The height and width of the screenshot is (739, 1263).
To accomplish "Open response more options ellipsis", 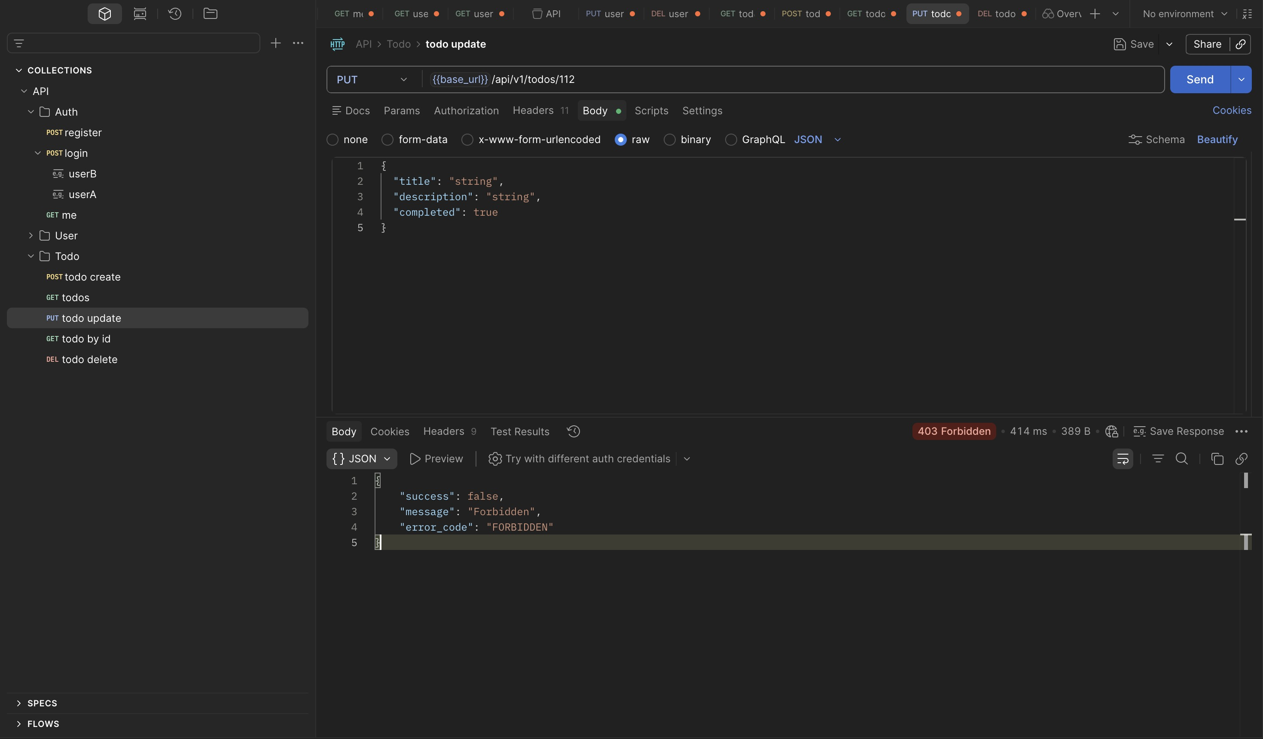I will 1242,431.
